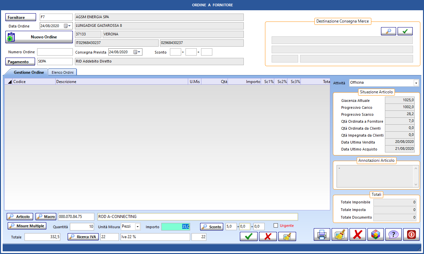The image size is (424, 254).
Task: Expand the Unità Misura Pezzi dropdown
Action: 137,227
